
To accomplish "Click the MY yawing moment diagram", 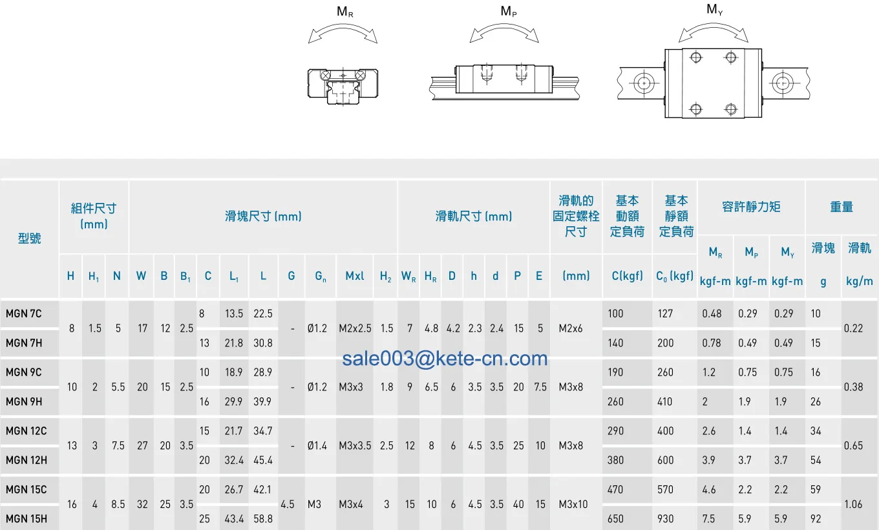I will pos(714,62).
